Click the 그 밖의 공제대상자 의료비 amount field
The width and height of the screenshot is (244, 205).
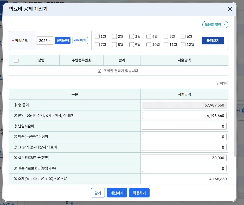tap(184, 147)
